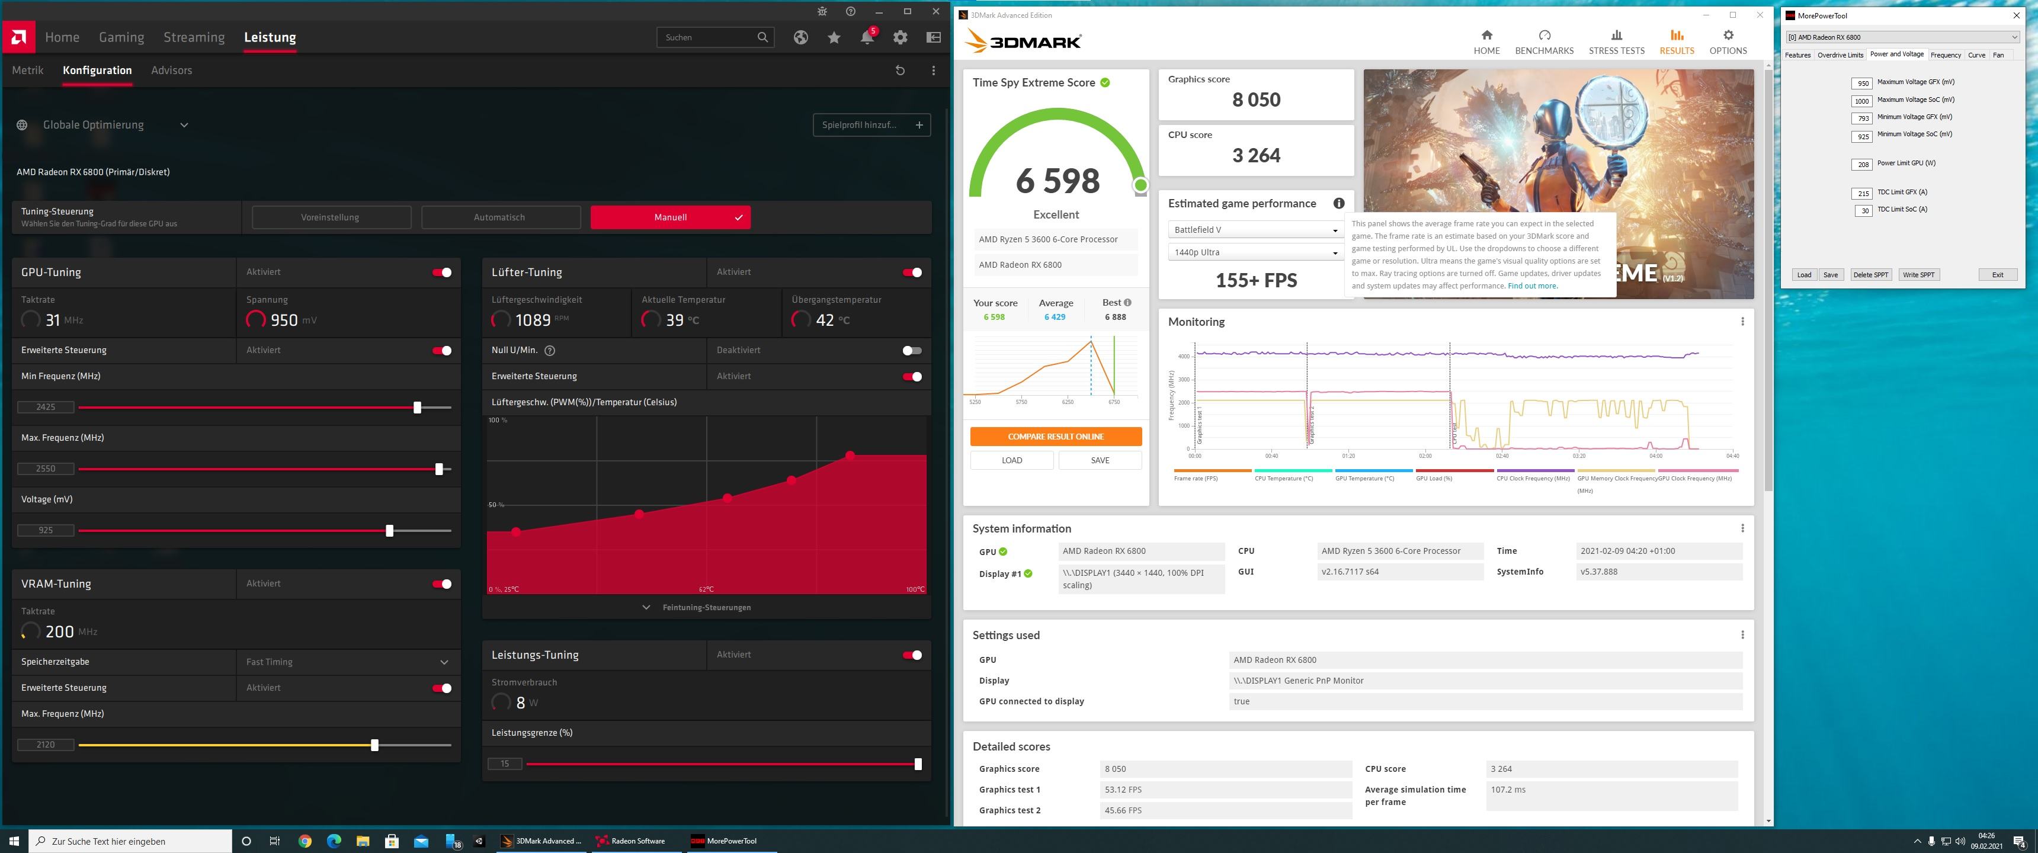2038x853 pixels.
Task: Toggle GPU-Tuning switch
Action: pyautogui.click(x=441, y=272)
